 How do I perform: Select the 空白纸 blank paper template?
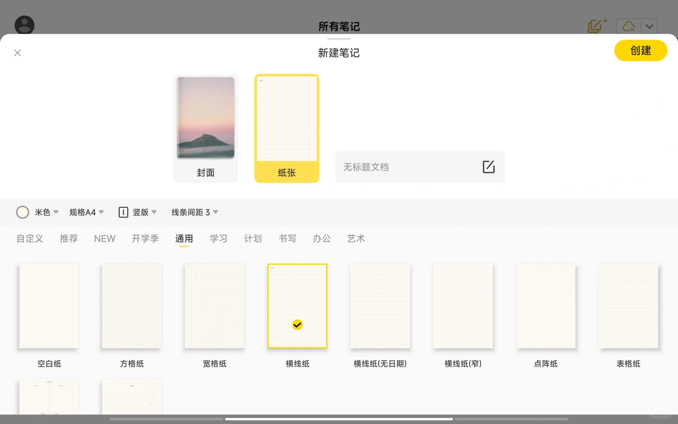(x=49, y=306)
